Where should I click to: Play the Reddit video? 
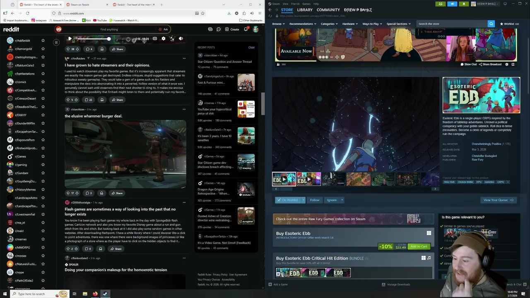click(x=70, y=38)
